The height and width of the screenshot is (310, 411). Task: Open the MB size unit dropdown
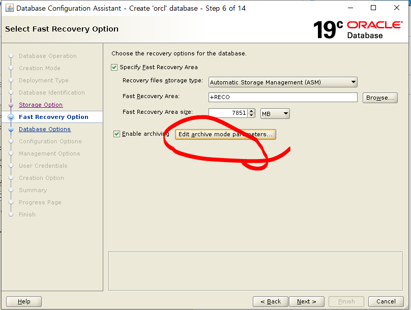tap(275, 114)
